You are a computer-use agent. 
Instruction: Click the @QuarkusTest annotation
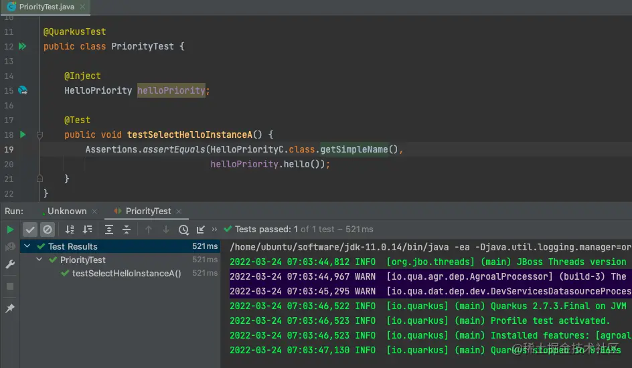[74, 32]
